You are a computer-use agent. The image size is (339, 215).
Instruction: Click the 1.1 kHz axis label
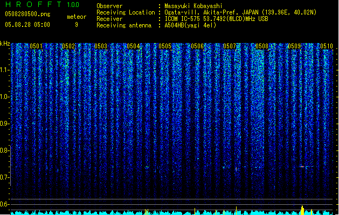pyautogui.click(x=5, y=70)
